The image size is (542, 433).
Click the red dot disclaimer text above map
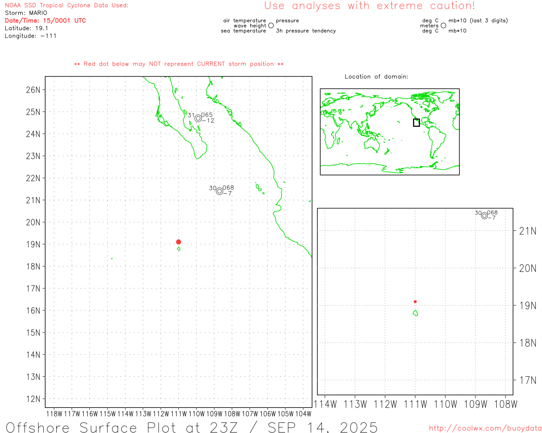click(x=179, y=64)
